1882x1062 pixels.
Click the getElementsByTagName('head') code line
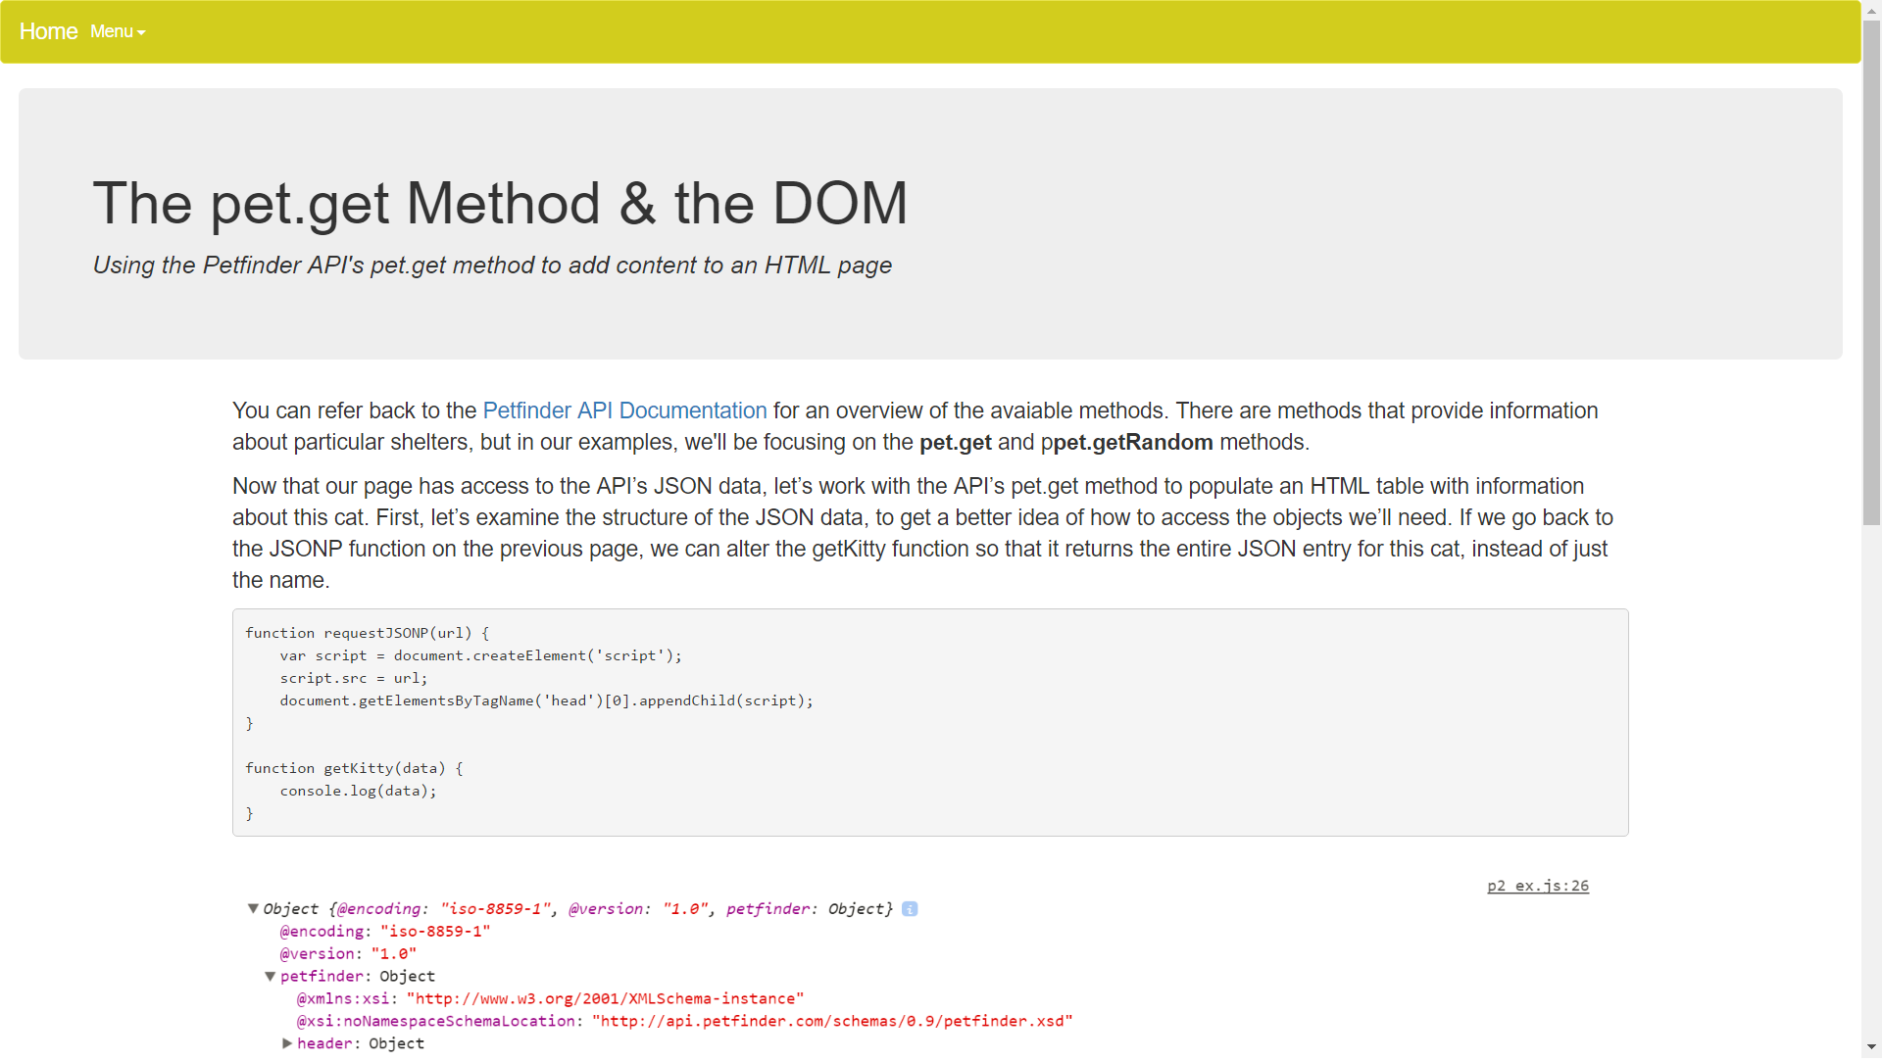point(546,700)
